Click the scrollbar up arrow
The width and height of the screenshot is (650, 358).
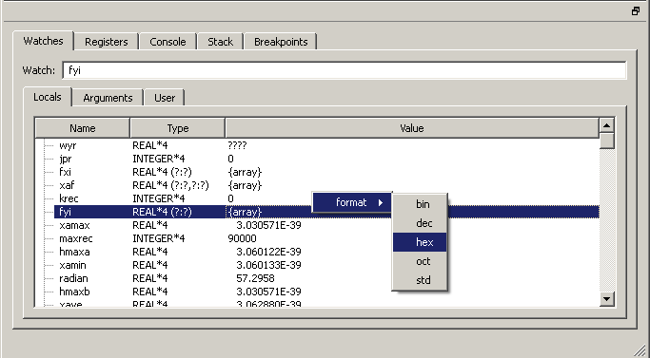pos(607,125)
